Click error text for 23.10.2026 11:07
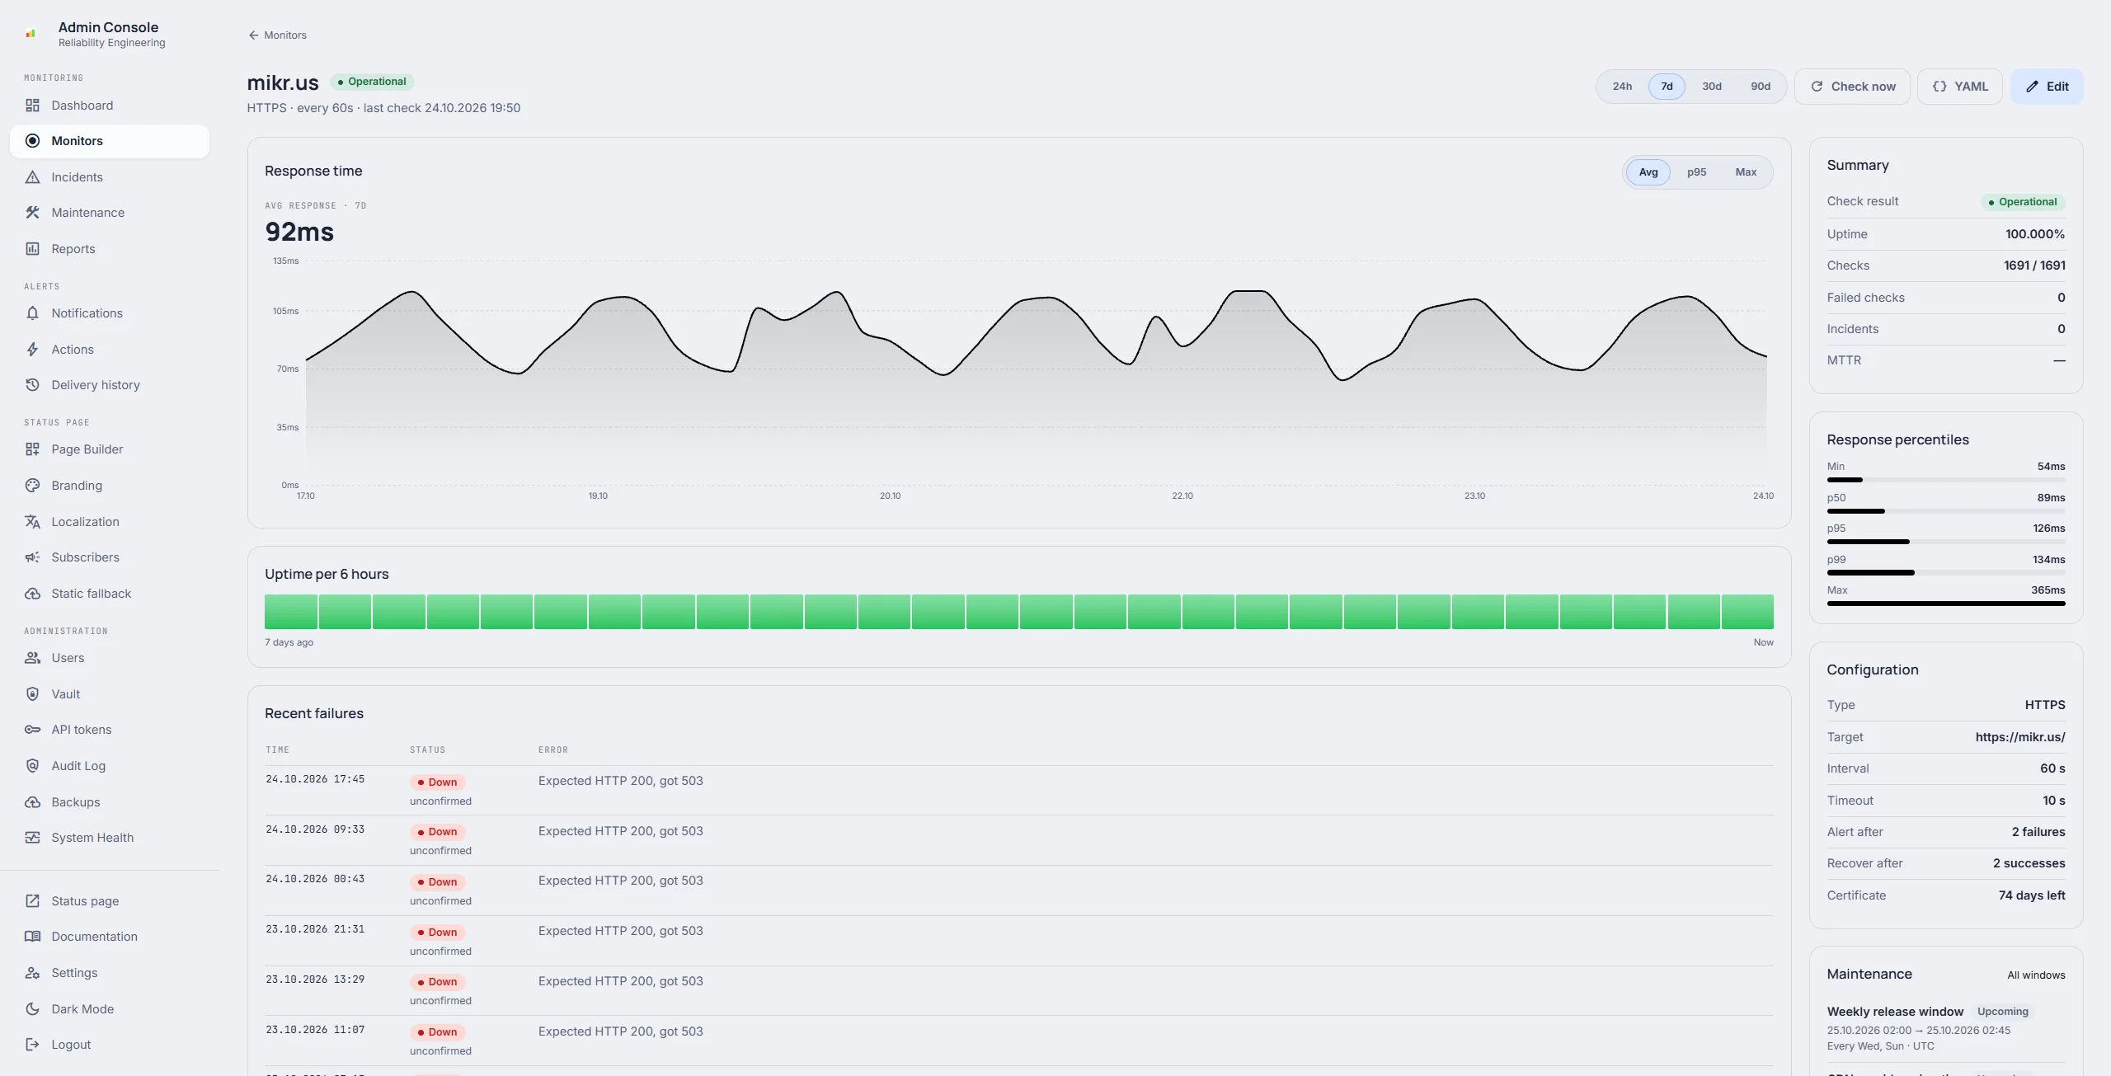This screenshot has height=1076, width=2111. click(620, 1031)
